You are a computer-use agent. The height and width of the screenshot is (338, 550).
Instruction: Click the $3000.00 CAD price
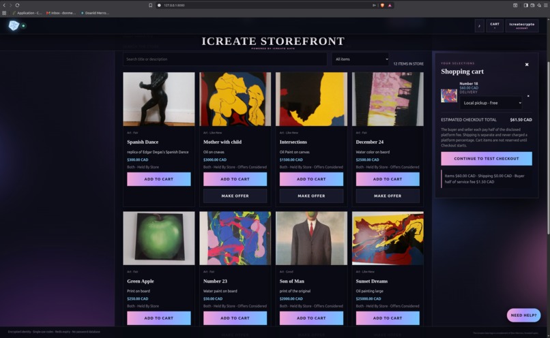pos(215,159)
